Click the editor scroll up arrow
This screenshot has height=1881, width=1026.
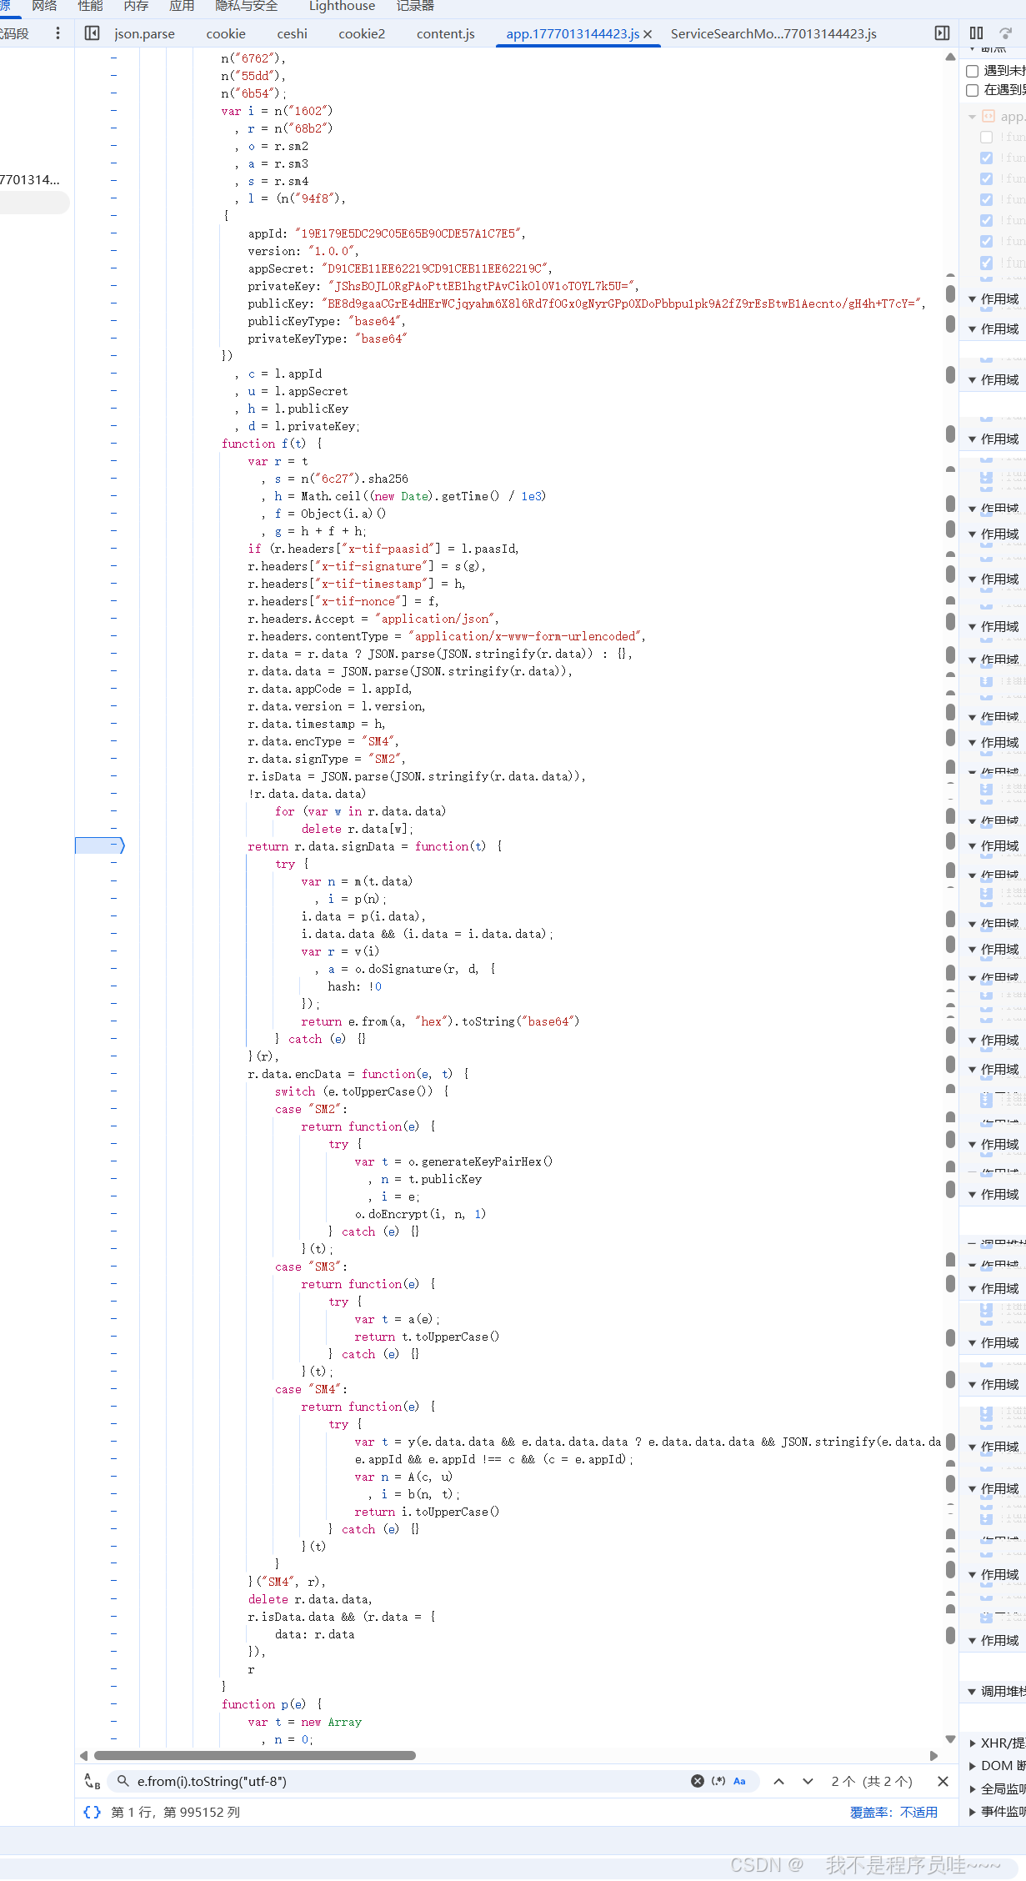click(950, 57)
